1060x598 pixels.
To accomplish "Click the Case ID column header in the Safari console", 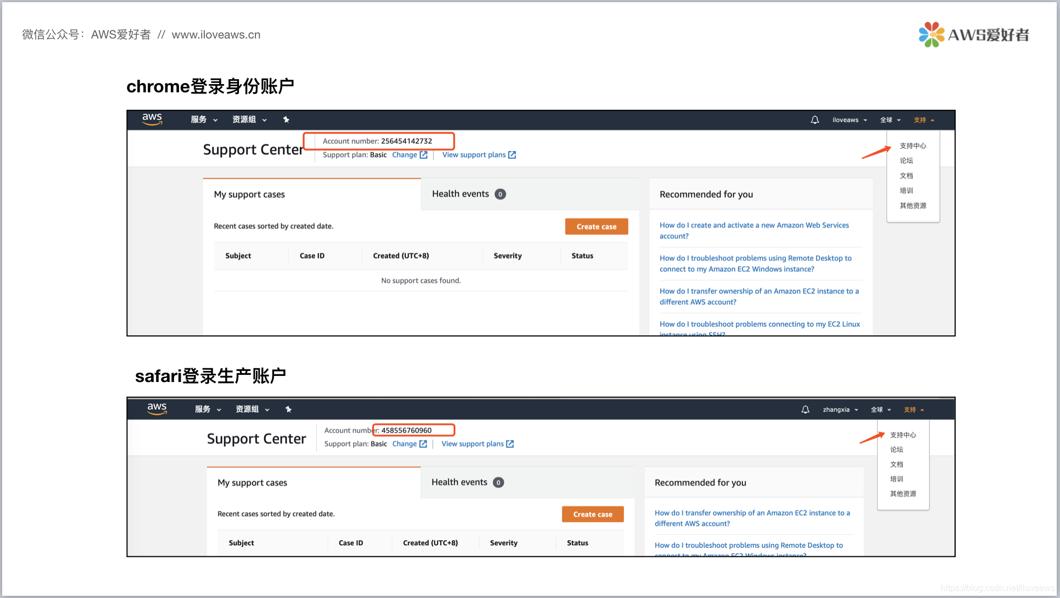I will click(x=350, y=543).
